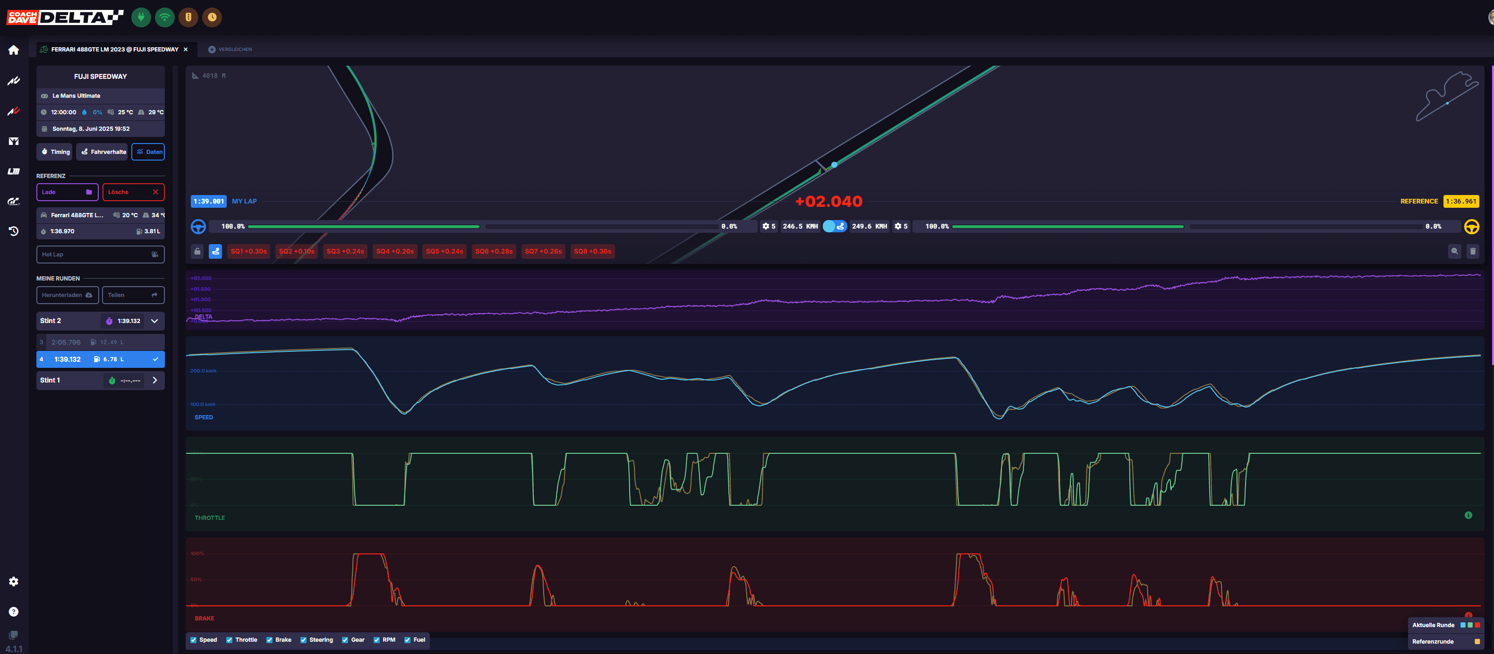Click the Teilen share button

pyautogui.click(x=133, y=295)
